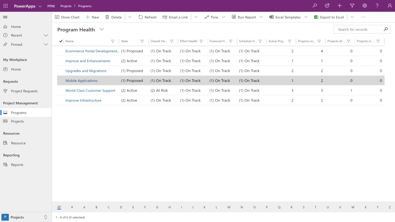Click the Flow command
This screenshot has height=222, width=395.
211,17
